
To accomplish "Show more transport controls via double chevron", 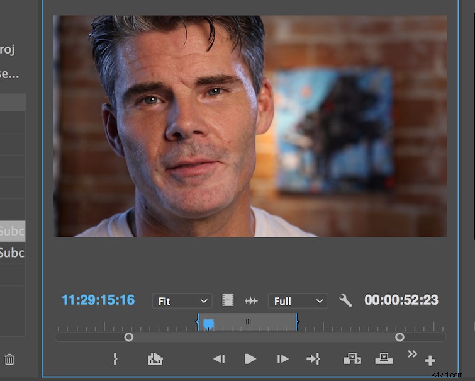I will 412,354.
